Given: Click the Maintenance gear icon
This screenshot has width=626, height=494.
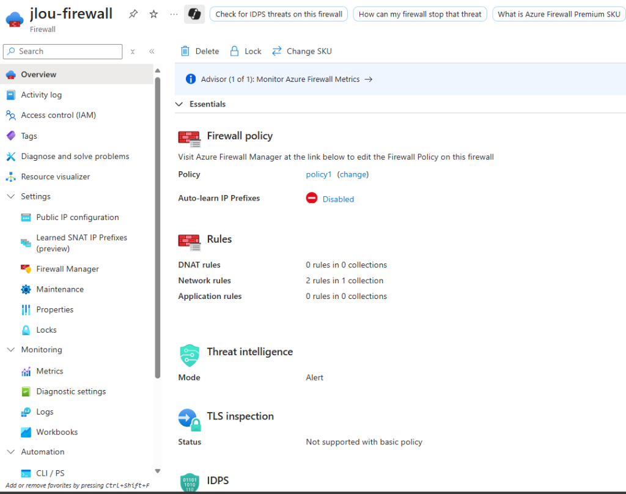Looking at the screenshot, I should pos(26,290).
